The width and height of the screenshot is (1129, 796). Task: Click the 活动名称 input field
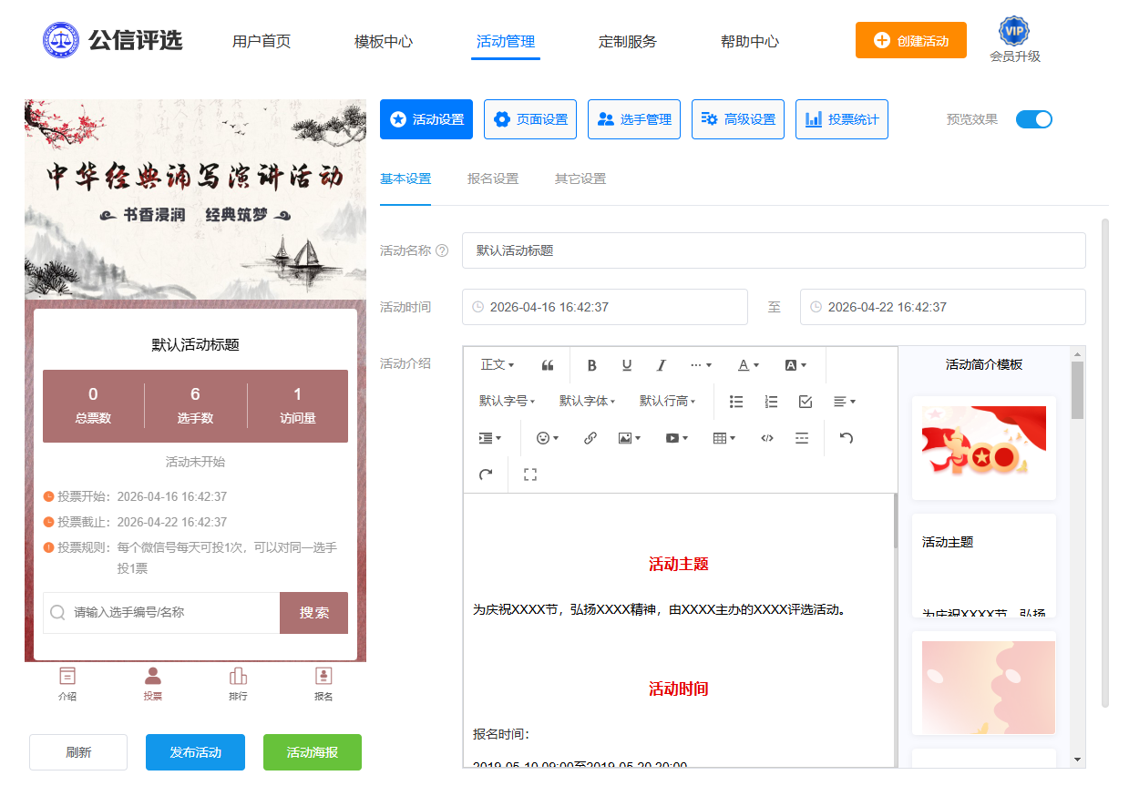click(774, 250)
